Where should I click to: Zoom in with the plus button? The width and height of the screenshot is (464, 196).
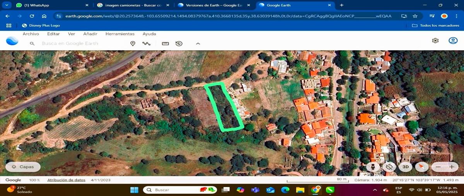click(451, 167)
